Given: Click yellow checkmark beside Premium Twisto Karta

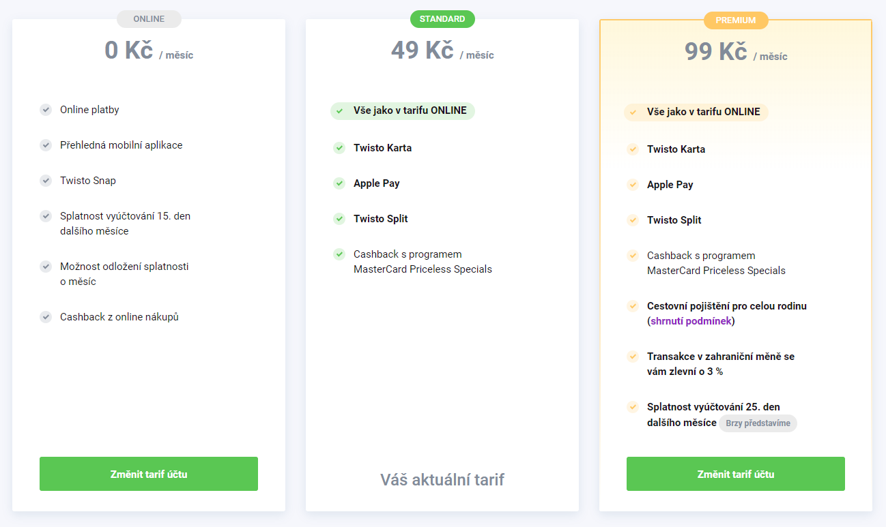Looking at the screenshot, I should 633,149.
